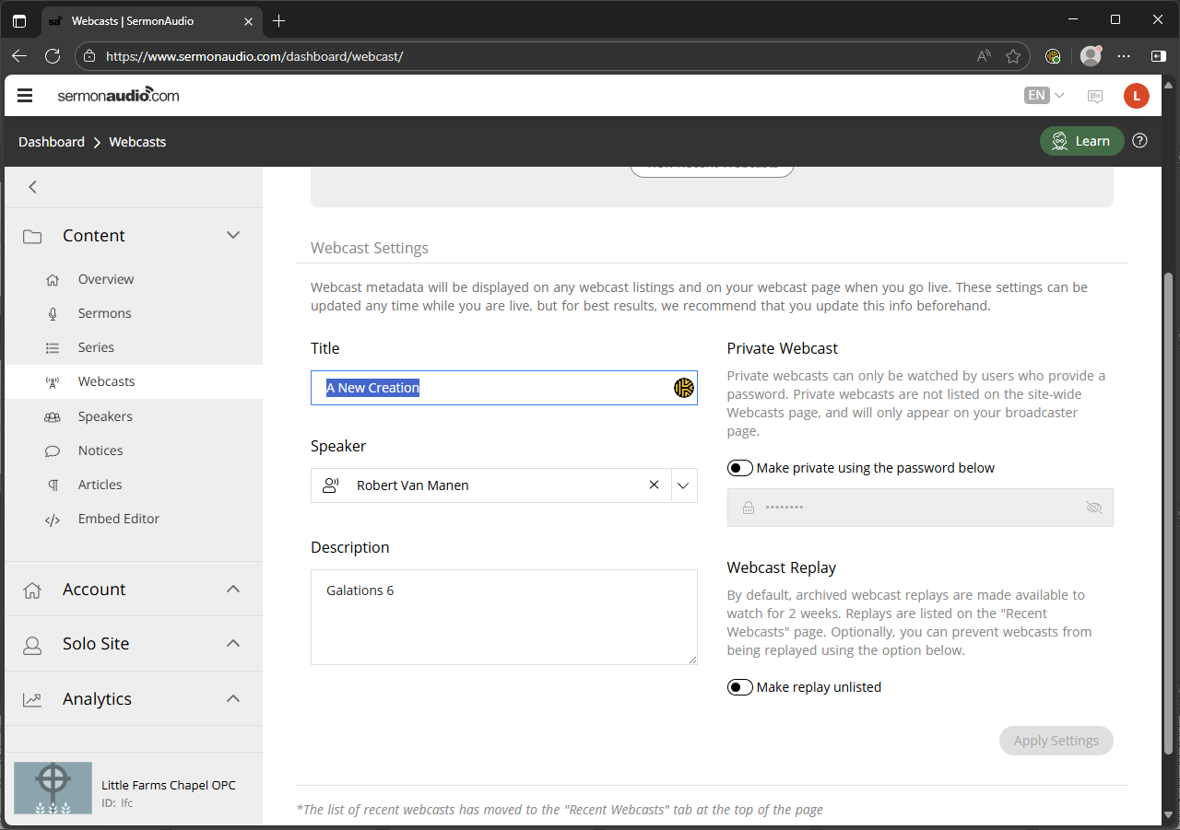Image resolution: width=1180 pixels, height=830 pixels.
Task: Click the Account house icon
Action: coord(32,590)
